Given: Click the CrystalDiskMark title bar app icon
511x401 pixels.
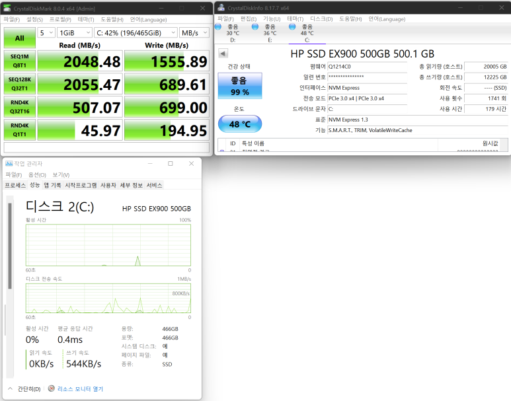Looking at the screenshot, I should coord(7,8).
